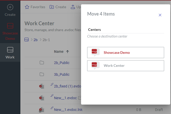Choose Showcase Demo as destination center

(126, 53)
